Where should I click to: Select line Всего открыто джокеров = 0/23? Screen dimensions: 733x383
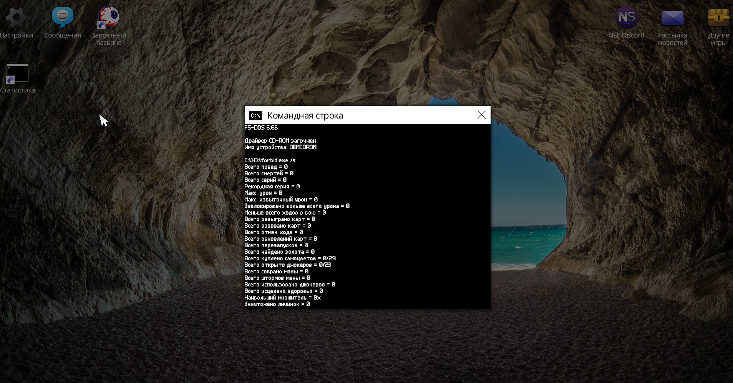(x=288, y=265)
